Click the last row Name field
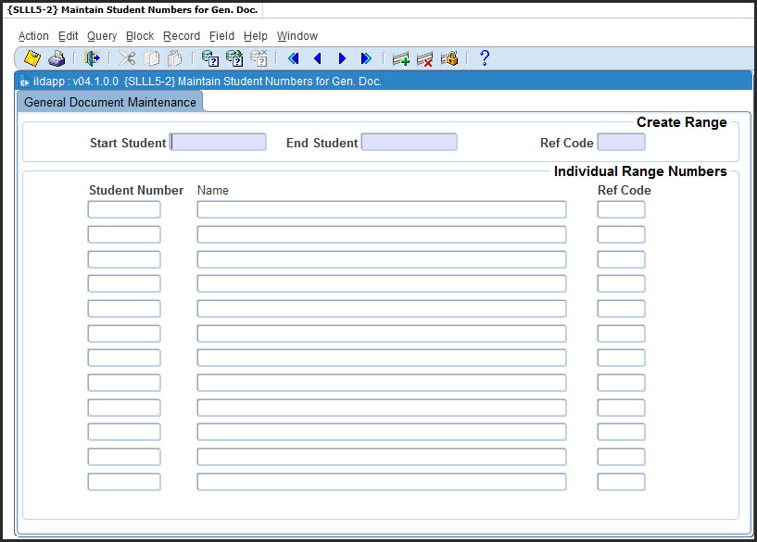This screenshot has height=542, width=757. [x=382, y=482]
